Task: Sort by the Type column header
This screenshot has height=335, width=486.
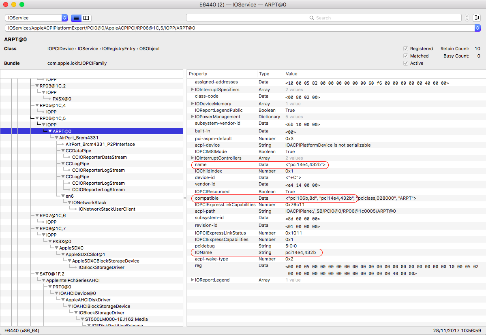Action: pyautogui.click(x=270, y=74)
